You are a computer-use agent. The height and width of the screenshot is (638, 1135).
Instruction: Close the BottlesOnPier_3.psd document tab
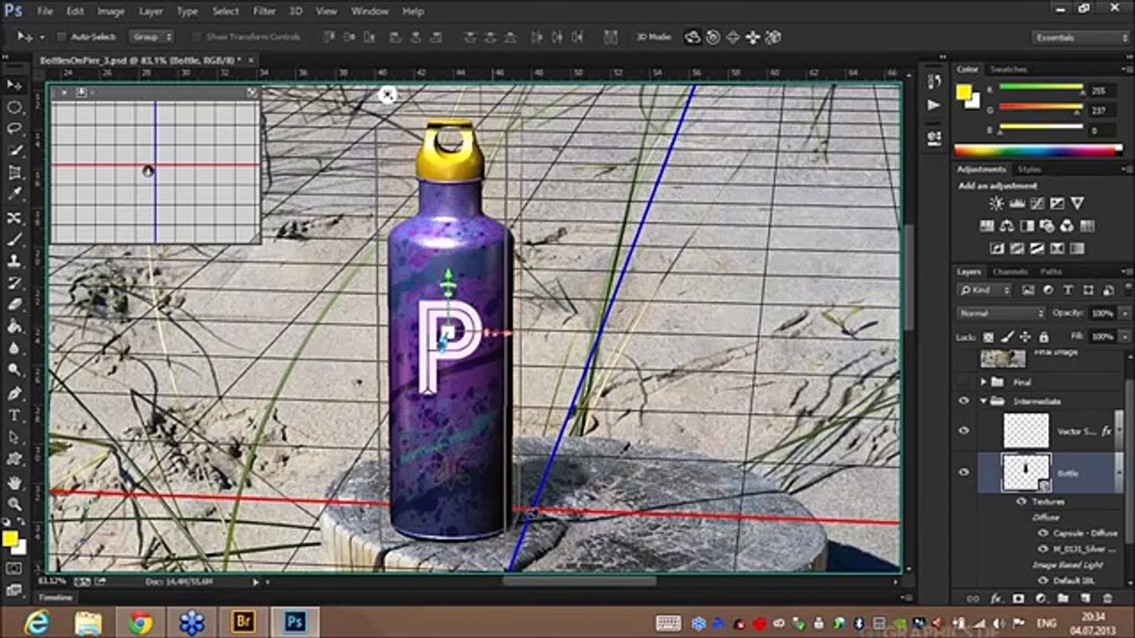pos(252,60)
